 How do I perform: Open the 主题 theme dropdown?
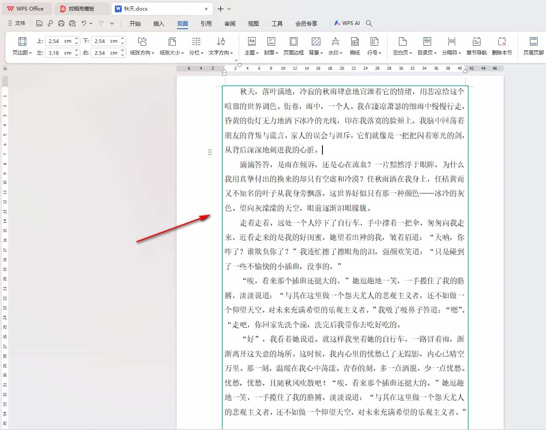[251, 46]
